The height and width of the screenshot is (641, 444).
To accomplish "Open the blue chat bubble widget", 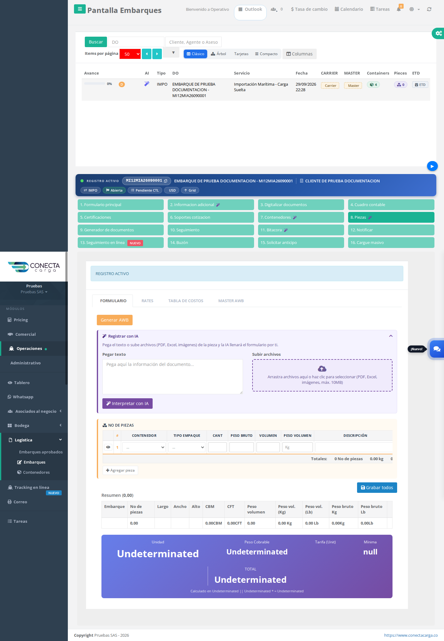I will (x=437, y=349).
